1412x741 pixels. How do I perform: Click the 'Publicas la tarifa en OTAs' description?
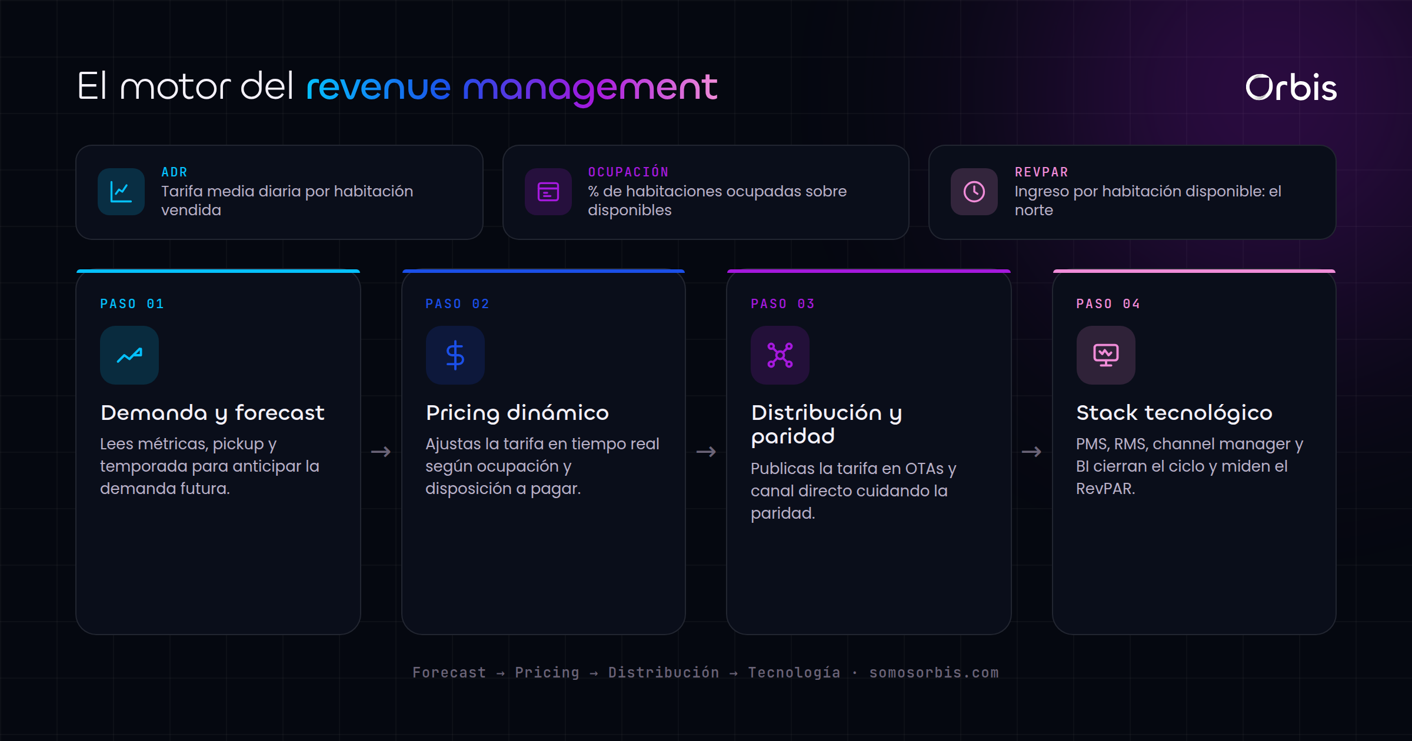pos(854,490)
